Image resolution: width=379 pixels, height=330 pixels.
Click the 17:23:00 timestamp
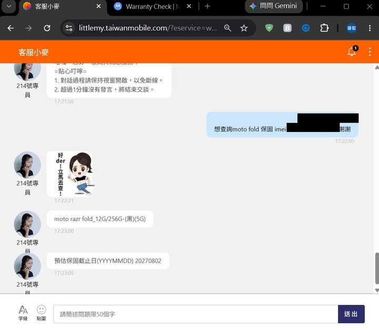(x=64, y=231)
